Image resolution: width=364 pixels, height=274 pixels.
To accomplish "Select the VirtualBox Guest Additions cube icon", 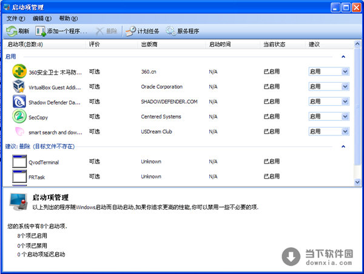I will [x=19, y=86].
